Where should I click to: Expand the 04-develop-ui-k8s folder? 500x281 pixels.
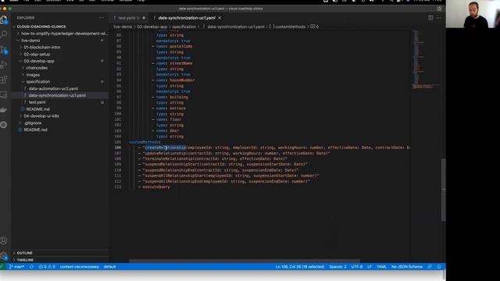pos(41,116)
